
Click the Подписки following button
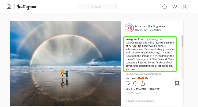click(159, 27)
